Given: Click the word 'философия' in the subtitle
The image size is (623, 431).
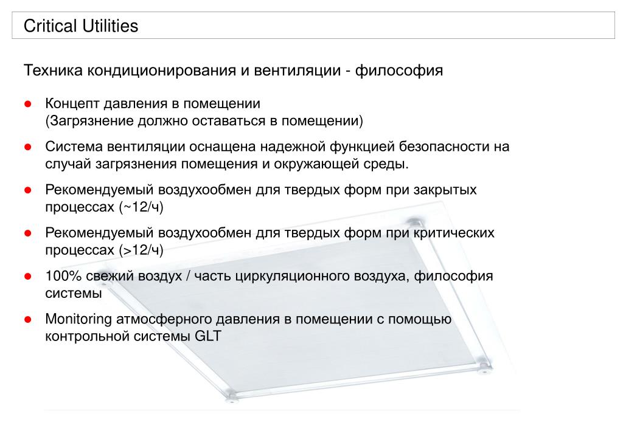Looking at the screenshot, I should pyautogui.click(x=399, y=71).
